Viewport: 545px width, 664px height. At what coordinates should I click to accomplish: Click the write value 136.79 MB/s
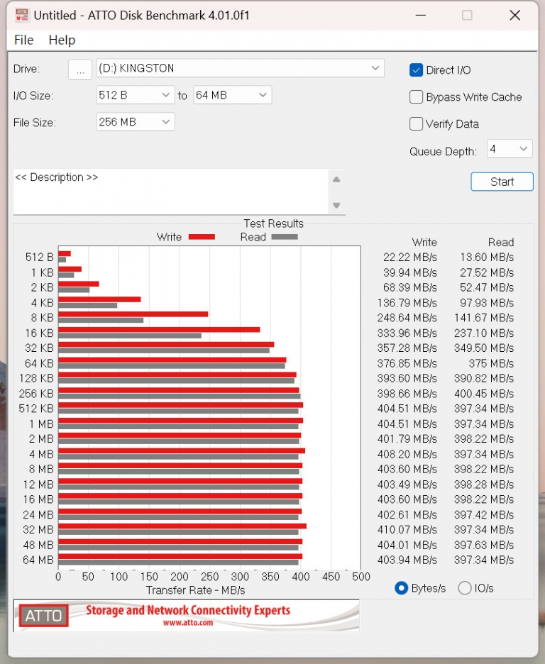[x=407, y=303]
